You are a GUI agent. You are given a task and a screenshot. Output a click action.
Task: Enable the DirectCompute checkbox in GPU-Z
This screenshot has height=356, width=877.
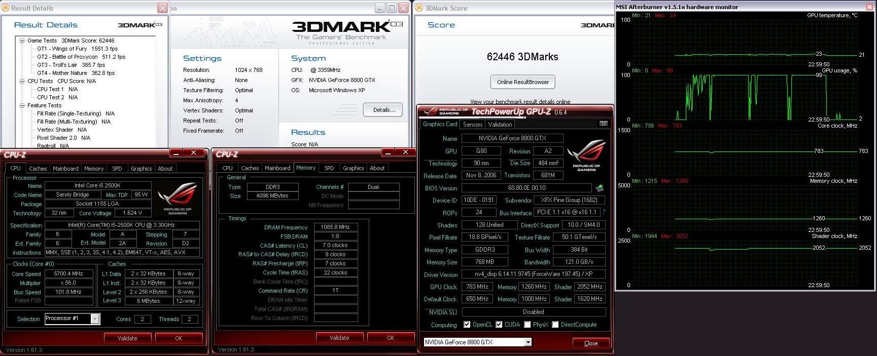pyautogui.click(x=555, y=325)
